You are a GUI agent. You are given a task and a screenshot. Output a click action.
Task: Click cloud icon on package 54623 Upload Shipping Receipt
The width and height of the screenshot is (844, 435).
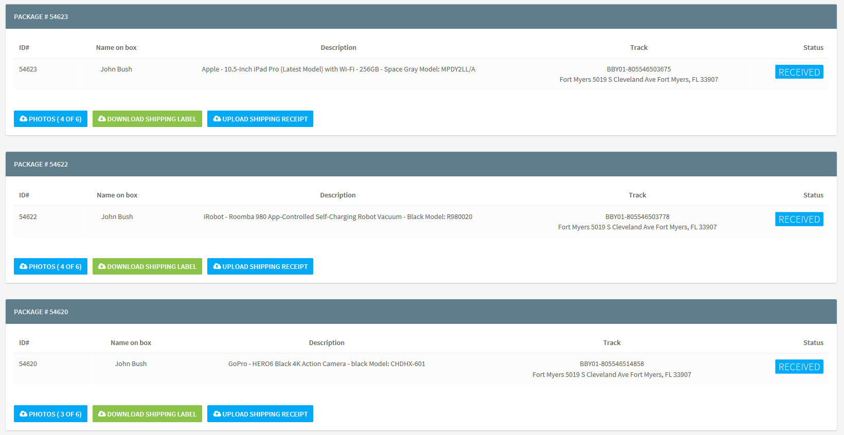(217, 119)
